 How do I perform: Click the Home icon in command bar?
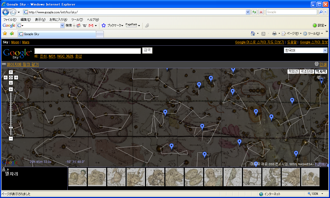[x=253, y=34]
